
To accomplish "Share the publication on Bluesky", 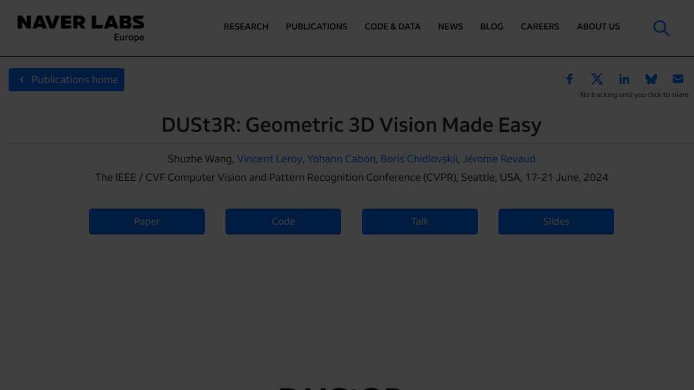I will (651, 79).
